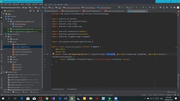Open the Logcat tool window
The image size is (180, 101).
click(x=34, y=92)
